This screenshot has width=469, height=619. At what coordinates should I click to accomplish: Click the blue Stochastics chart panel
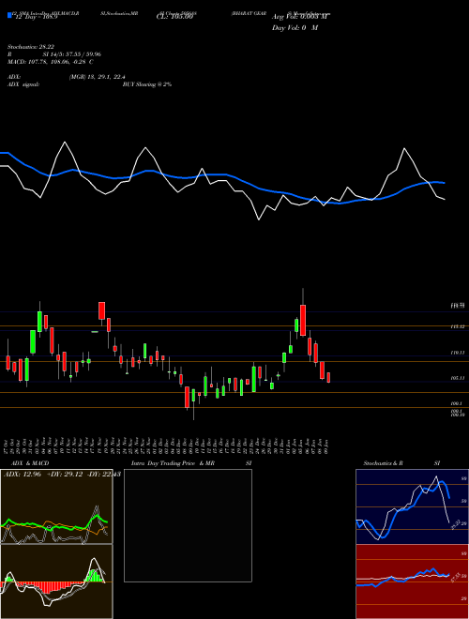click(412, 506)
